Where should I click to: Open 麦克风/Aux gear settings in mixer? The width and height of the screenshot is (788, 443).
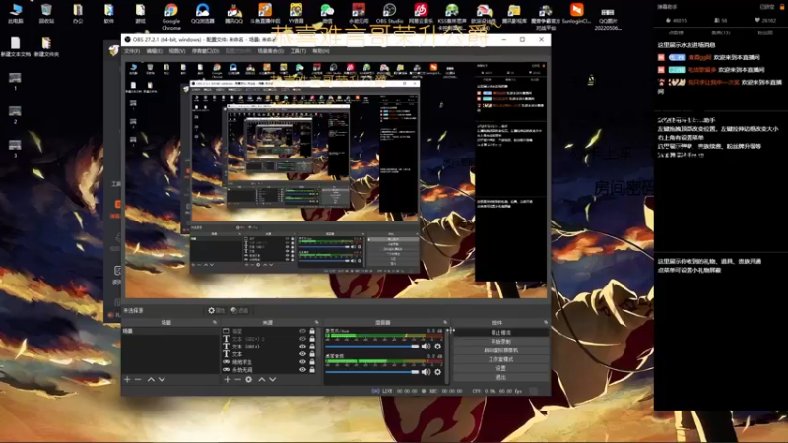tap(437, 347)
